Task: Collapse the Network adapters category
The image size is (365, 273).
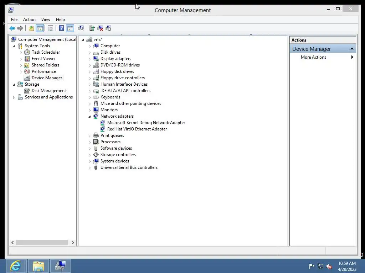Action: click(89, 117)
